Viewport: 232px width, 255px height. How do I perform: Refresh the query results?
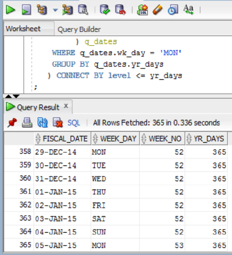click(43, 122)
